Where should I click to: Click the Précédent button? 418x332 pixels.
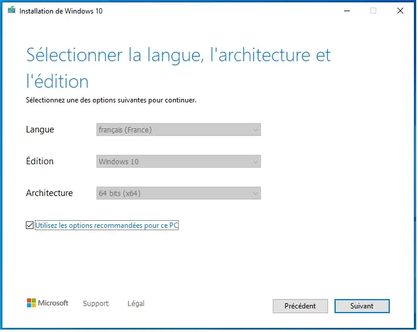click(301, 307)
